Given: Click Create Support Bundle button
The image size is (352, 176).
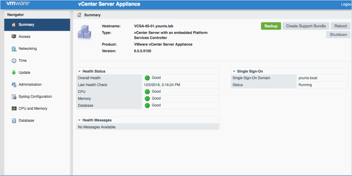Looking at the screenshot, I should [306, 26].
